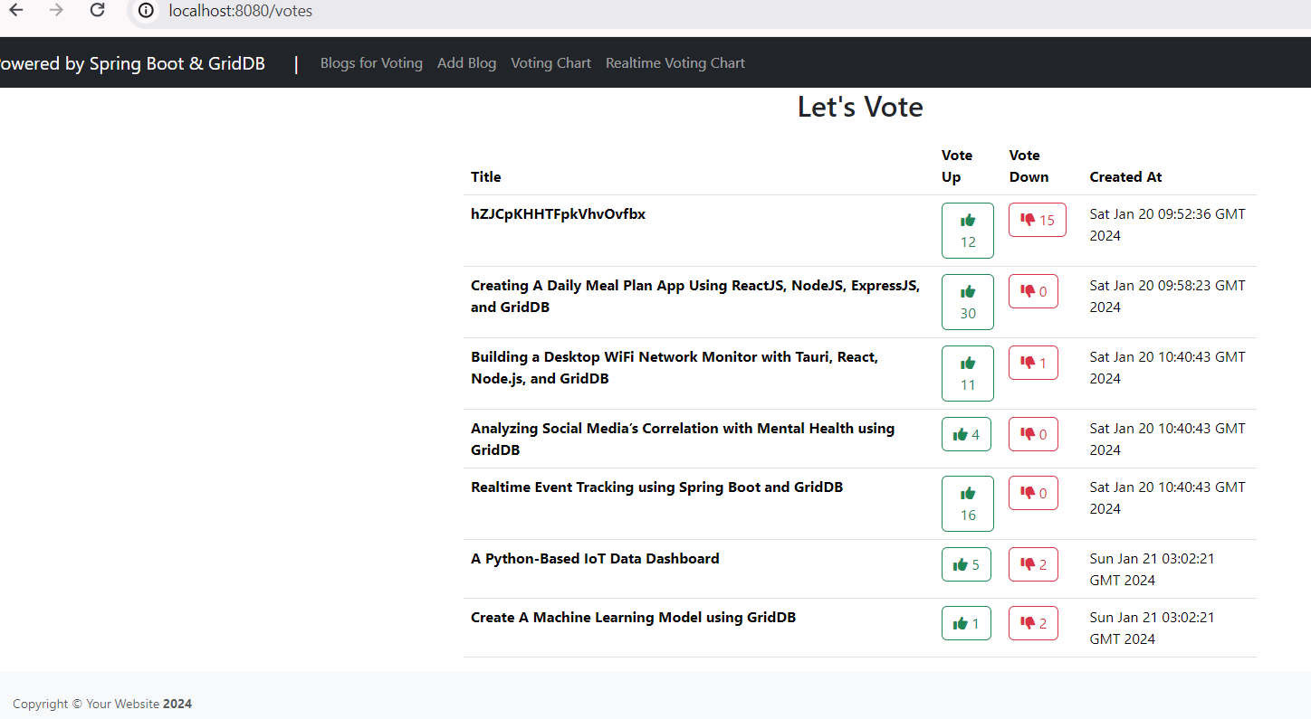Upvote the Social Media Mental Health blog
The width and height of the screenshot is (1311, 719).
click(966, 434)
